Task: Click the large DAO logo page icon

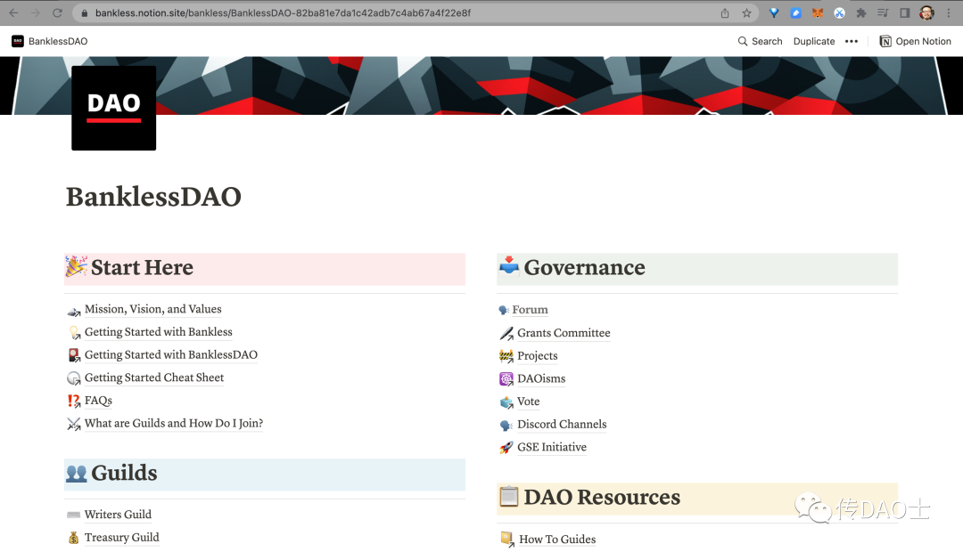Action: point(113,108)
